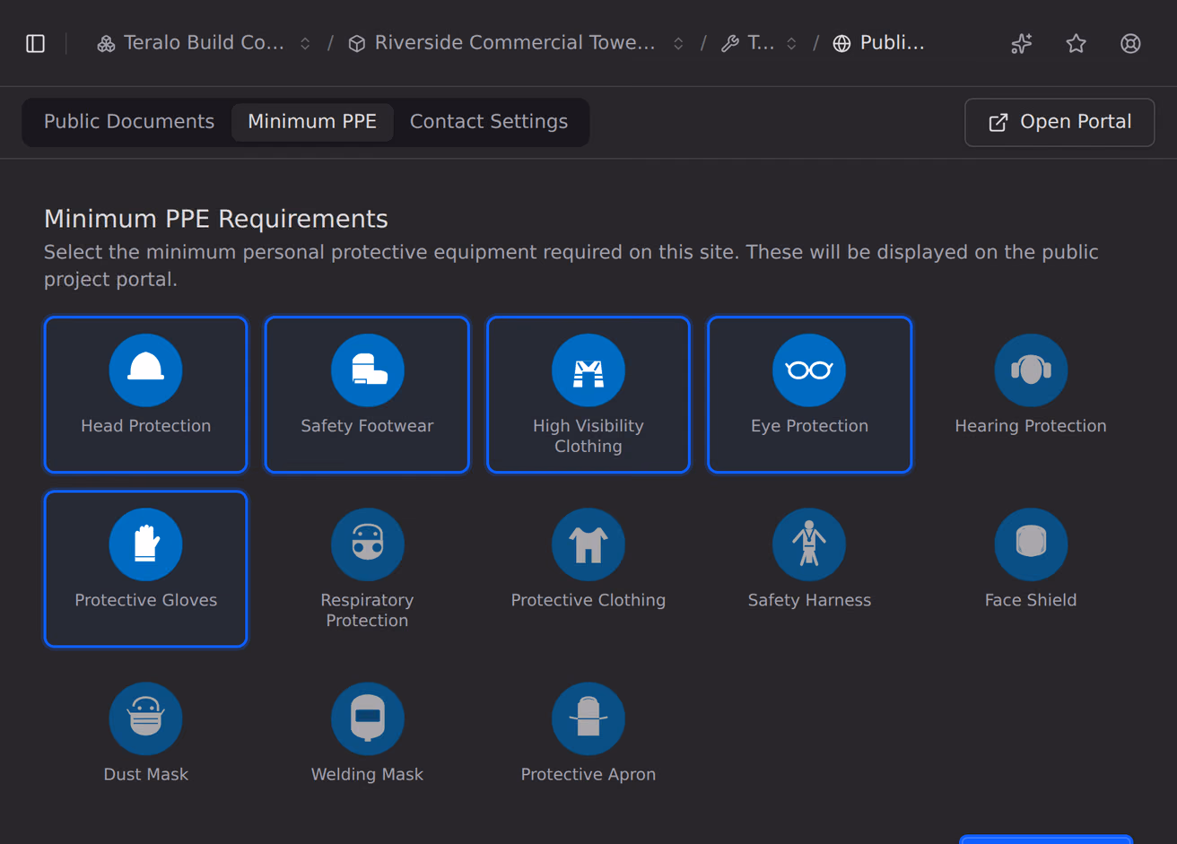The width and height of the screenshot is (1177, 844).
Task: Click the star favorite icon
Action: click(1077, 43)
